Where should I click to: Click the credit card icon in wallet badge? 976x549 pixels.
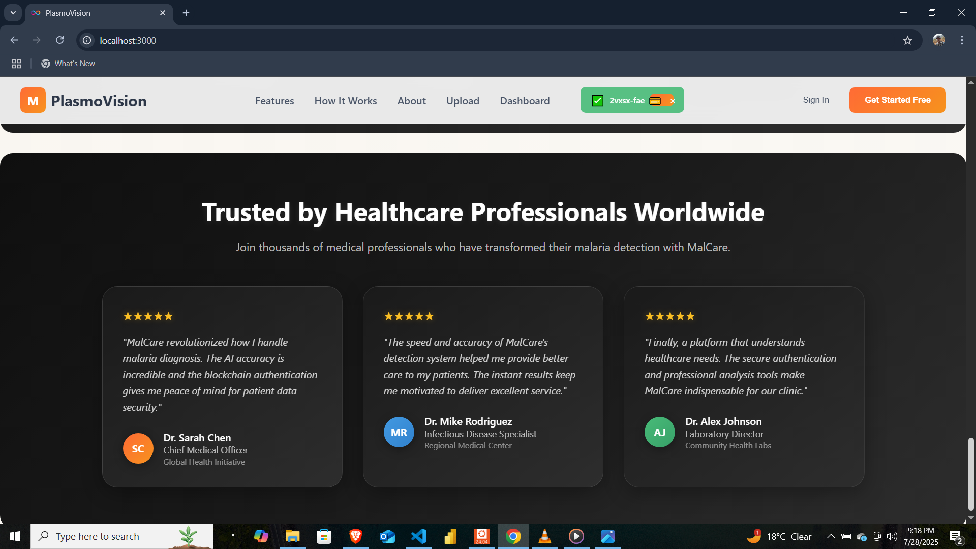tap(655, 101)
